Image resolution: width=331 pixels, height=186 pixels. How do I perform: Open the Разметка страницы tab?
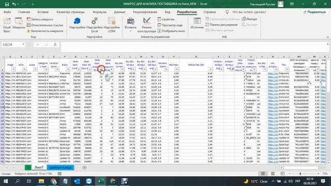[x=70, y=12]
